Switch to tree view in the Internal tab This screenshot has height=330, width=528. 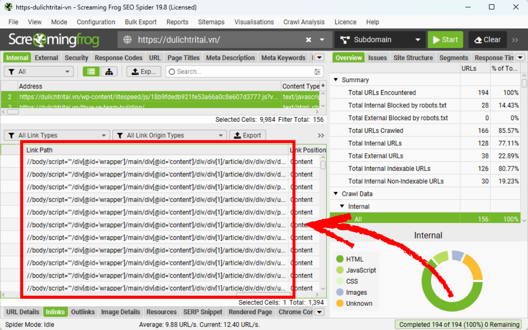[x=108, y=71]
